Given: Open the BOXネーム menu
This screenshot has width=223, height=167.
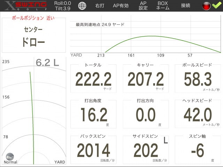Looking at the screenshot, I should click(x=163, y=6).
